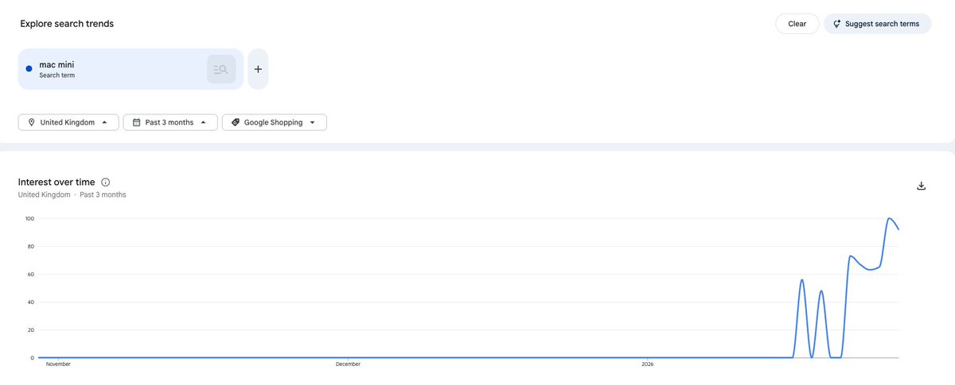The height and width of the screenshot is (385, 955).
Task: Click the chart's highest peak at 100
Action: (890, 218)
